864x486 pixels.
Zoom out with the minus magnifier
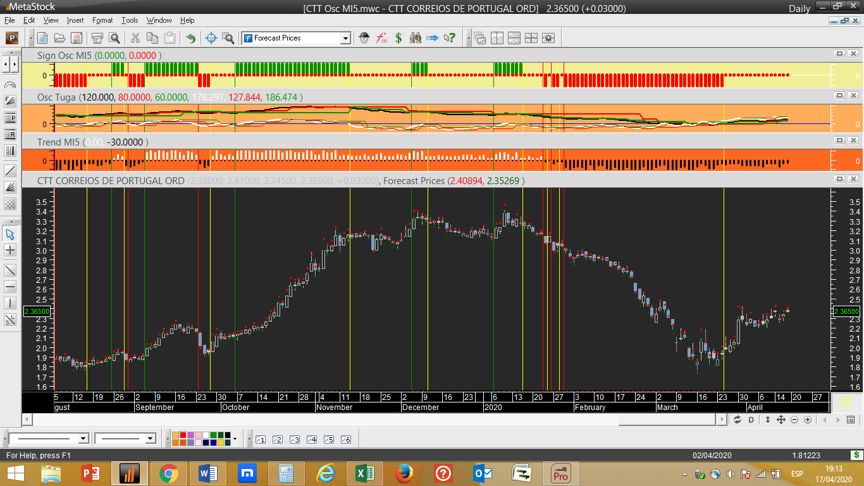coord(794,420)
